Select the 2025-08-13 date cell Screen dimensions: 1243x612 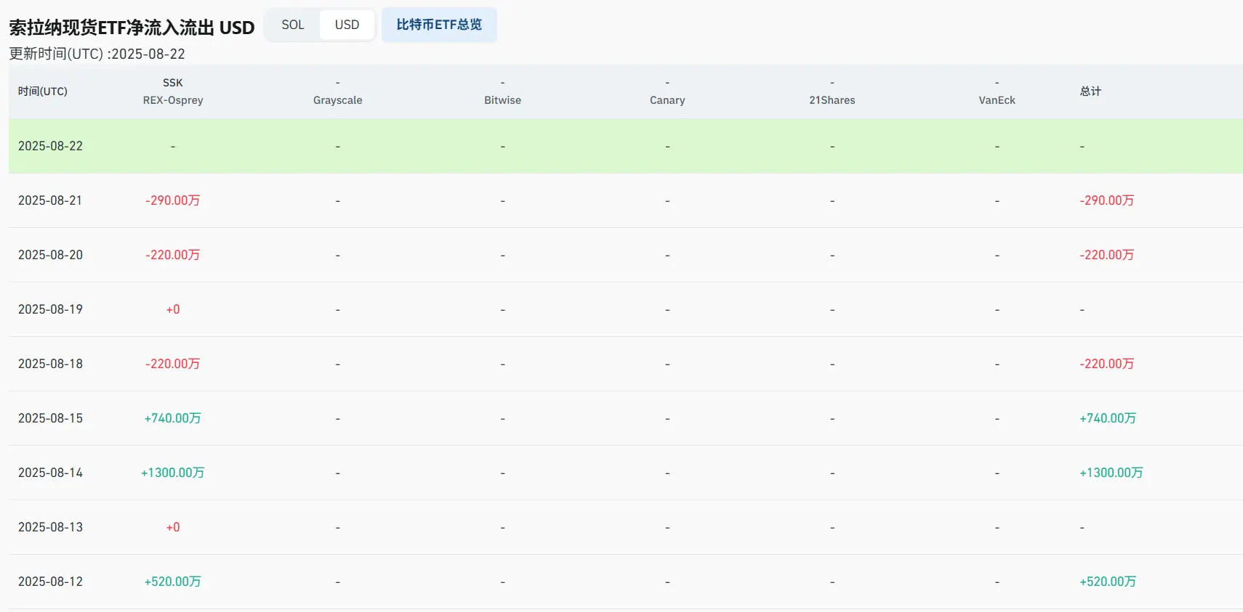[x=50, y=527]
